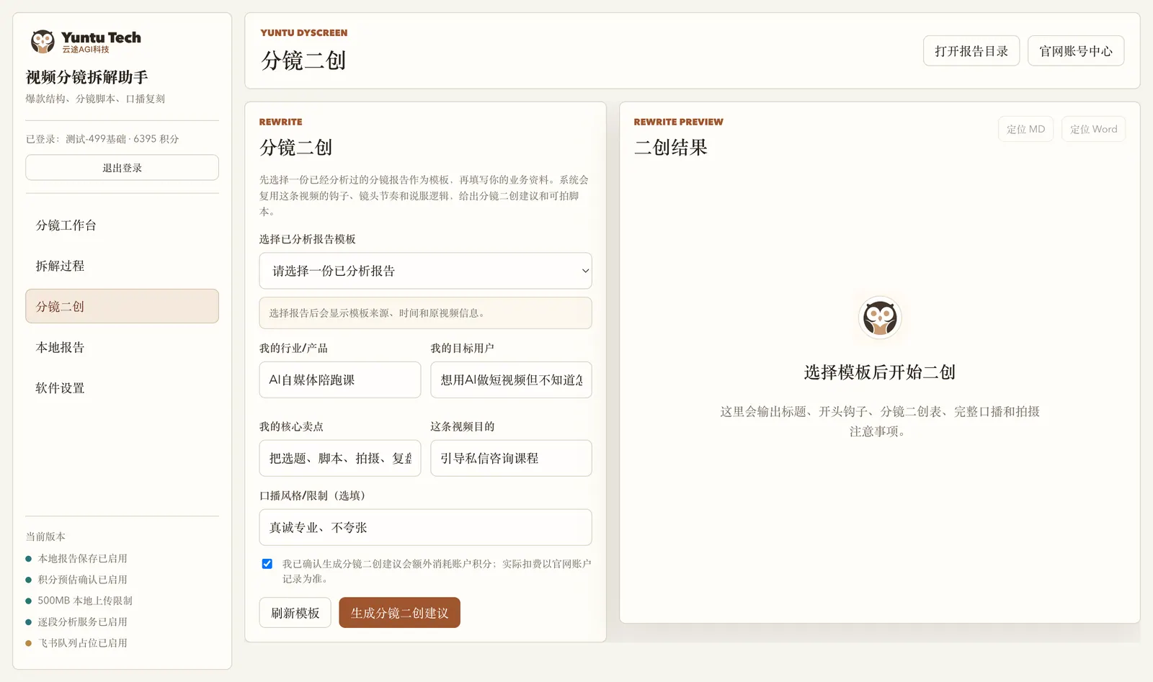
Task: Focus the 我的行业/产品 input field
Action: [x=339, y=380]
